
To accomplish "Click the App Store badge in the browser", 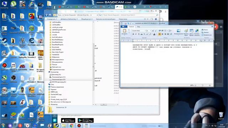I will [x=68, y=121].
